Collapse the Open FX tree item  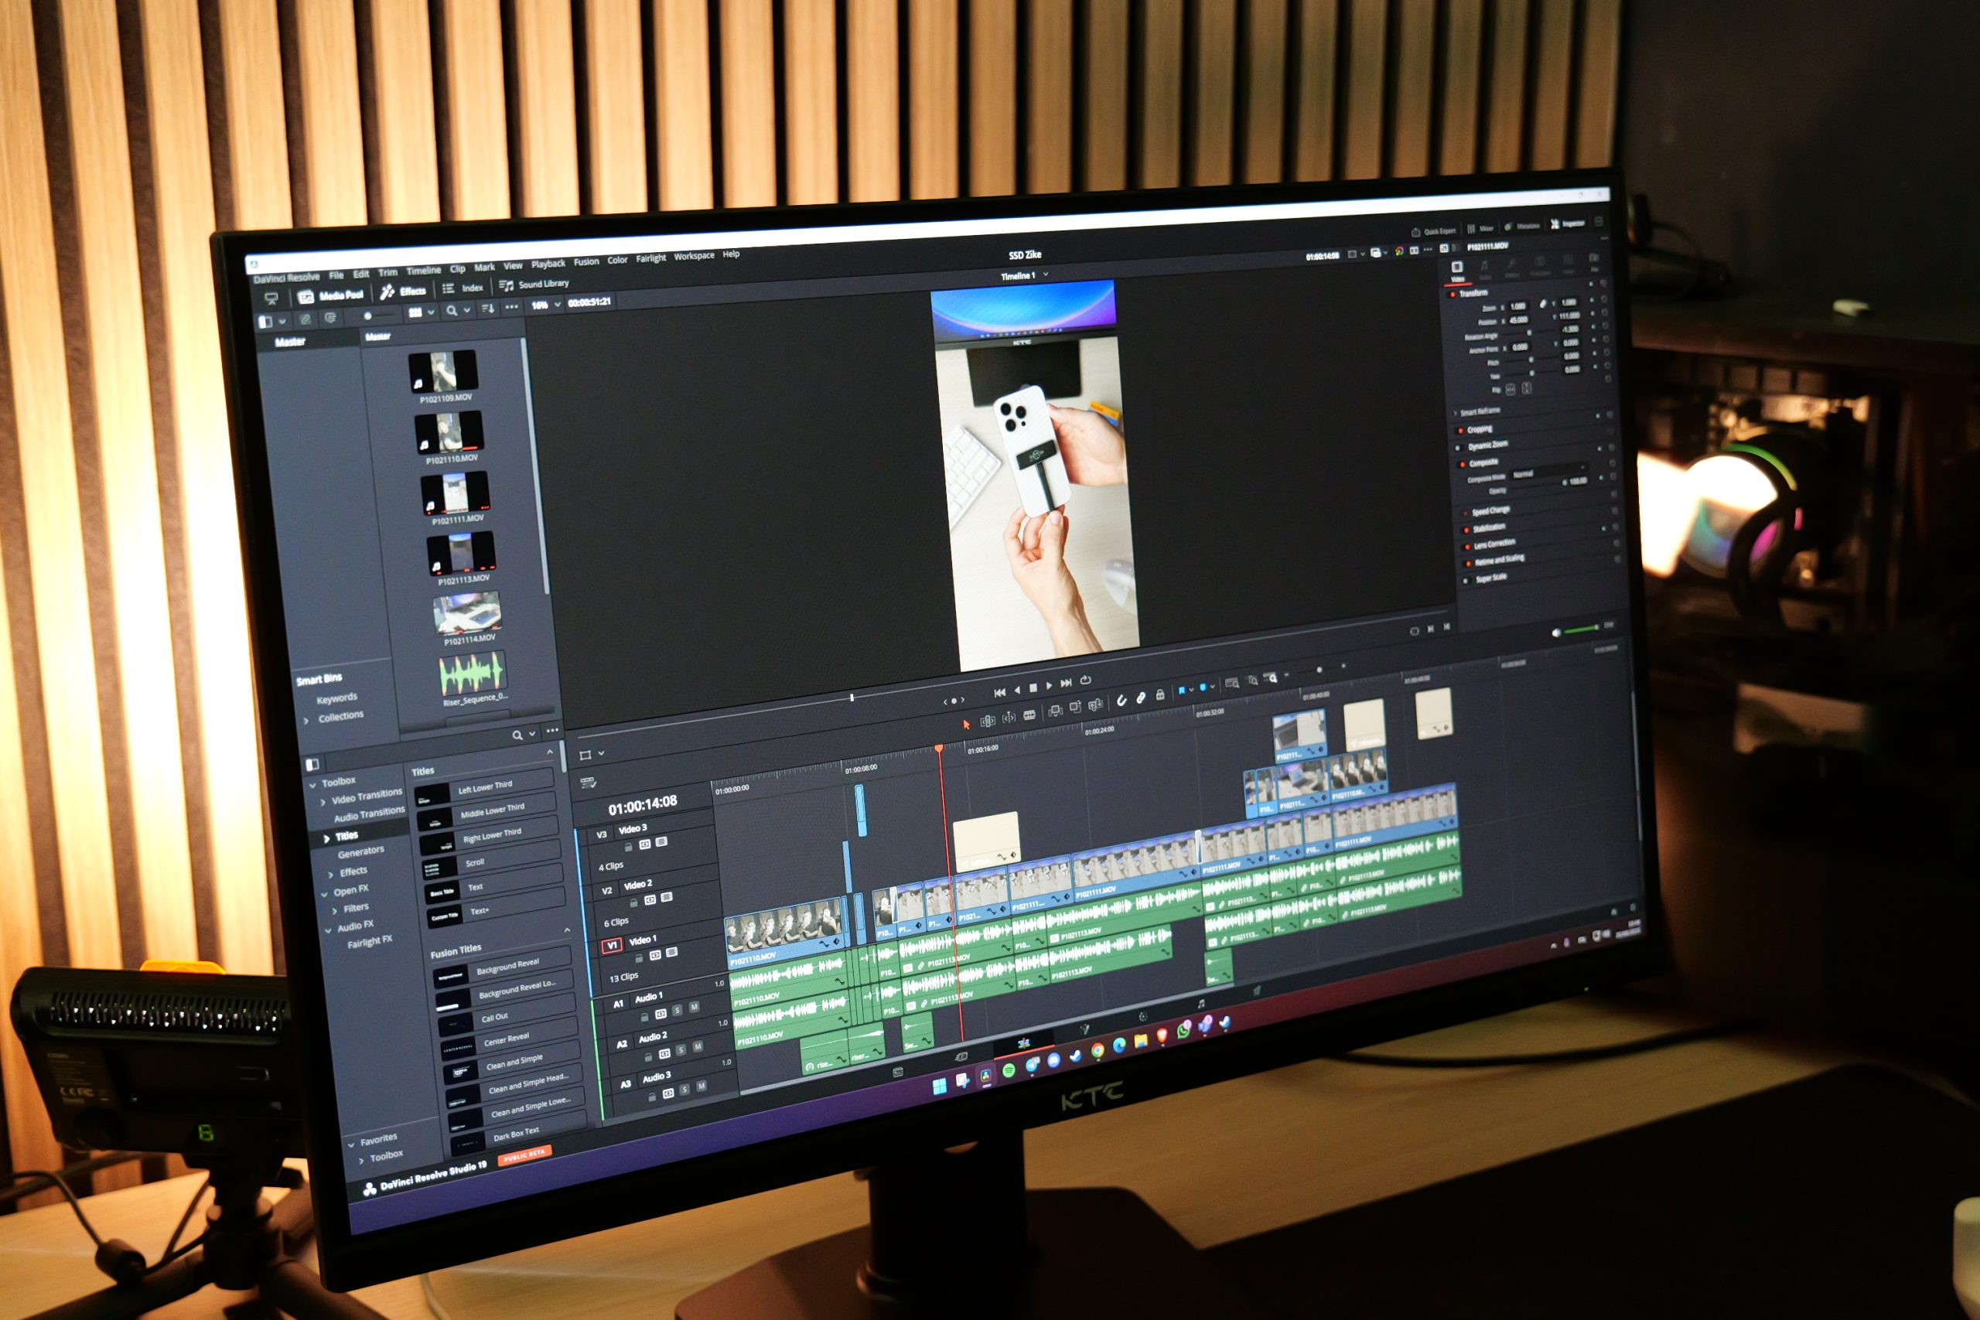coord(324,894)
